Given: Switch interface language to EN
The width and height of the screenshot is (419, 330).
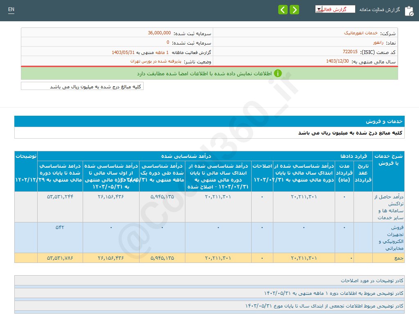Looking at the screenshot, I should (11, 9).
